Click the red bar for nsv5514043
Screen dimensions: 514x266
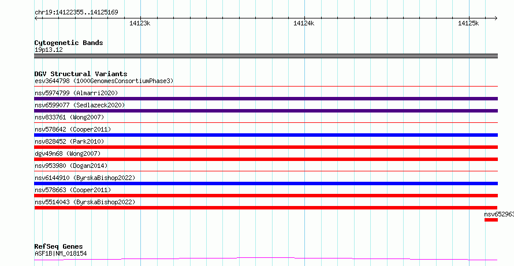[266, 208]
